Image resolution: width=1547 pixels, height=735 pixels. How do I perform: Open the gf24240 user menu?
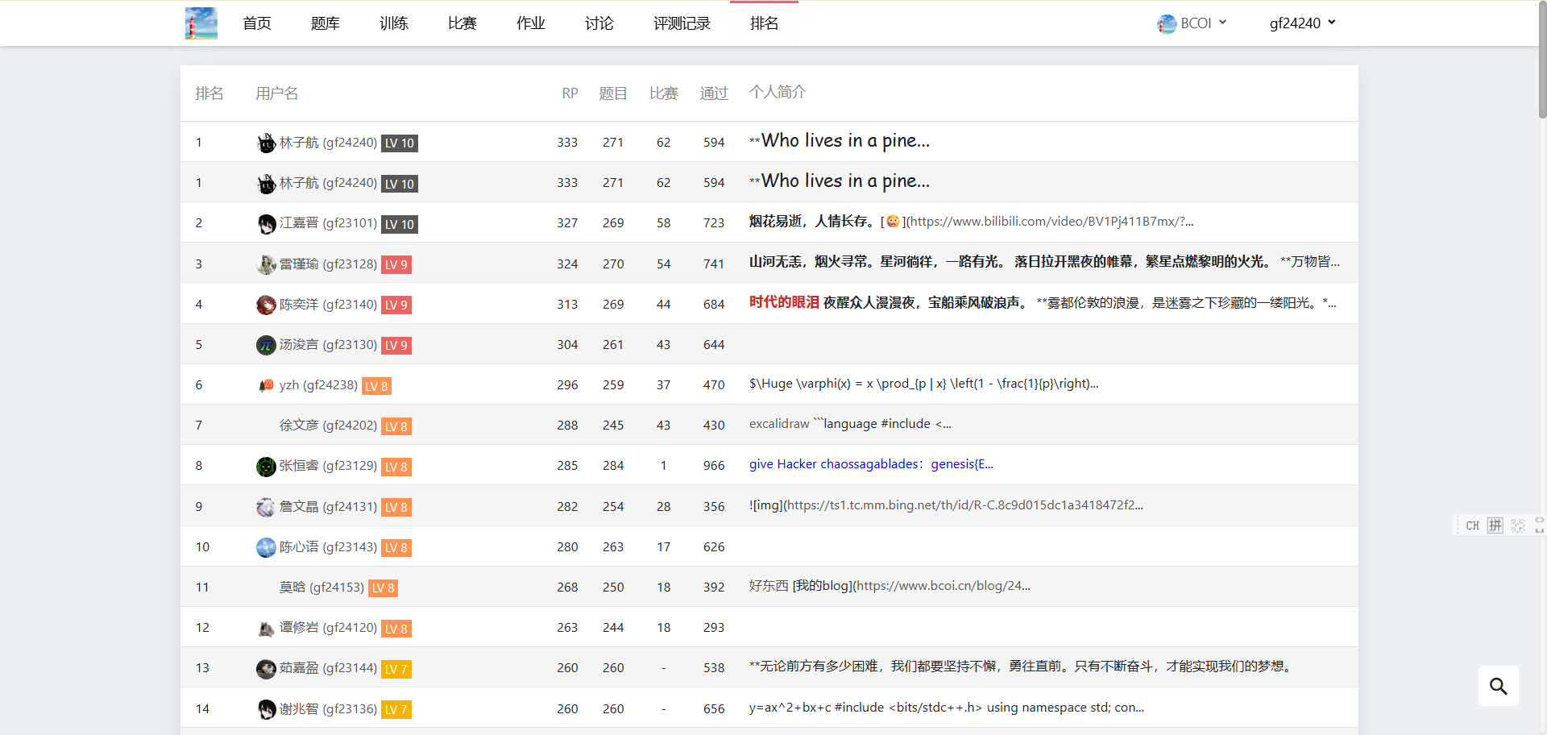[x=1302, y=23]
